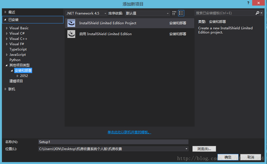Select 建模项目 in the tree

point(16,81)
